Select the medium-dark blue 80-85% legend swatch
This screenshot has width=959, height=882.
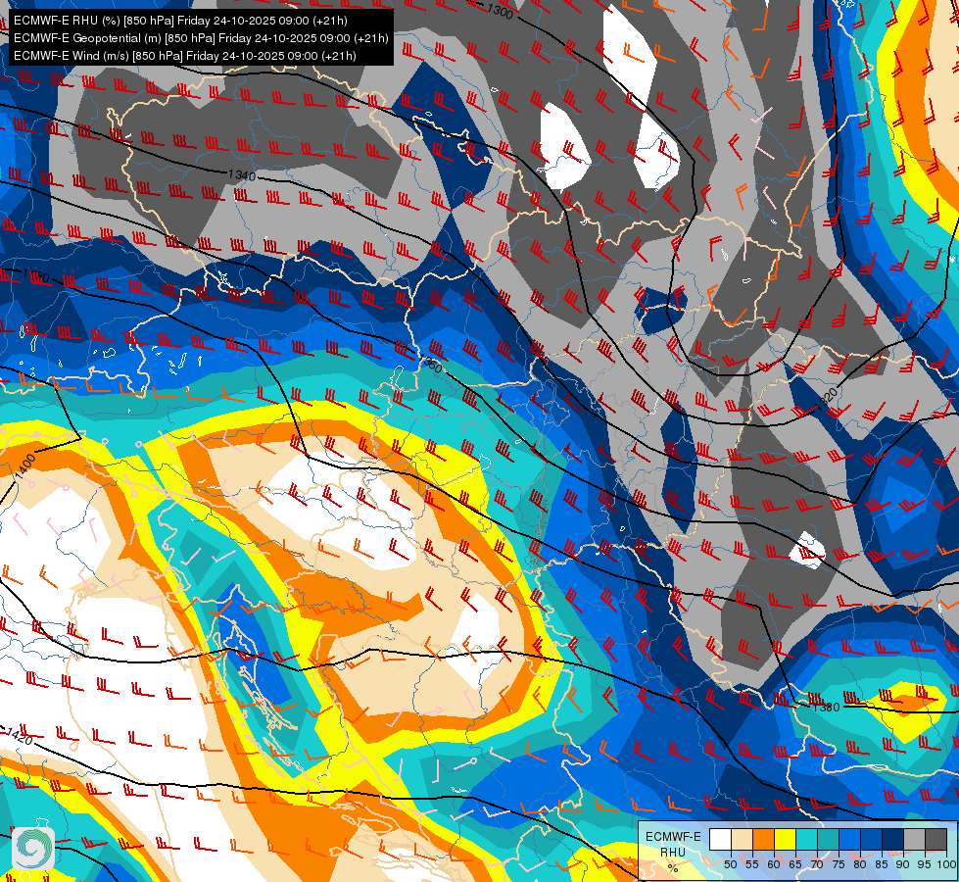tap(871, 839)
